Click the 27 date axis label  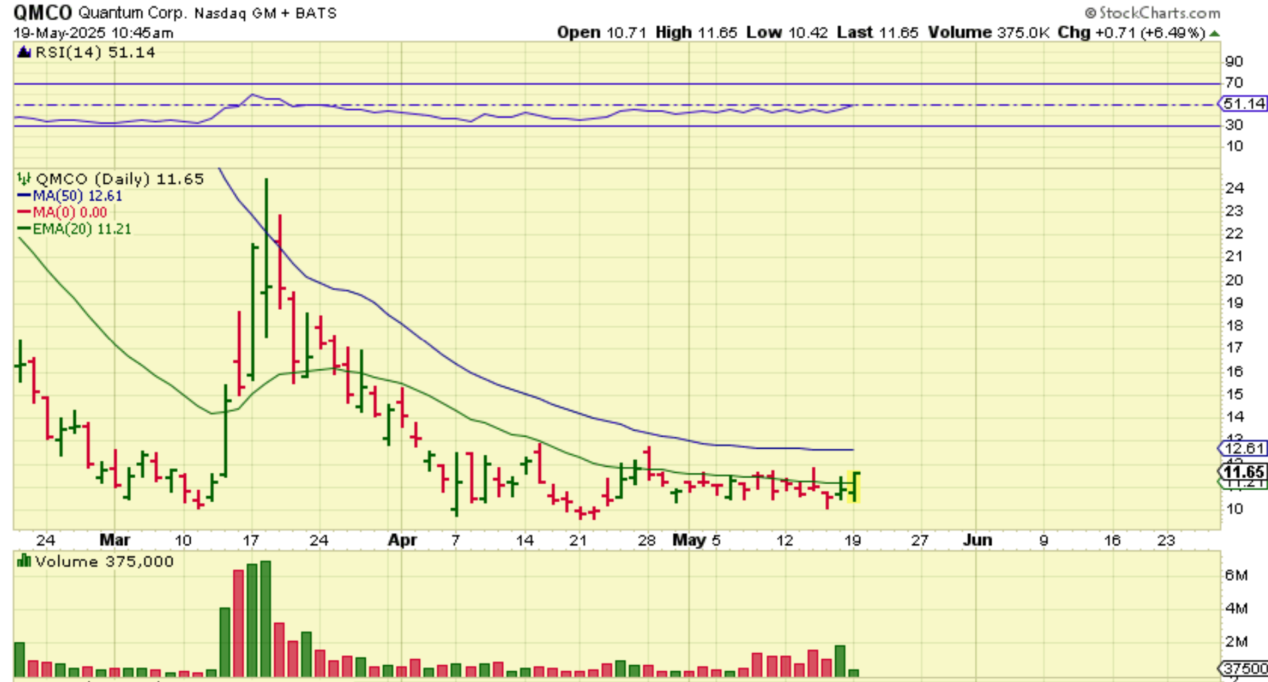919,540
